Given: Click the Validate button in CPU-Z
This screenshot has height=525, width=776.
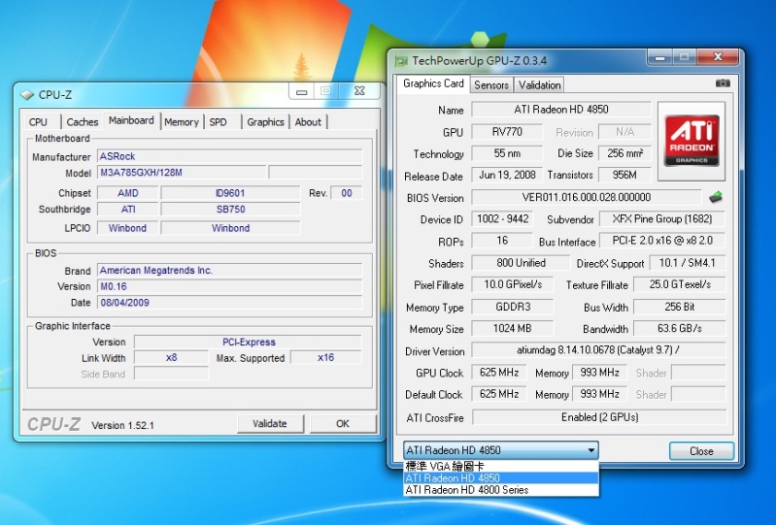Looking at the screenshot, I should pyautogui.click(x=270, y=424).
